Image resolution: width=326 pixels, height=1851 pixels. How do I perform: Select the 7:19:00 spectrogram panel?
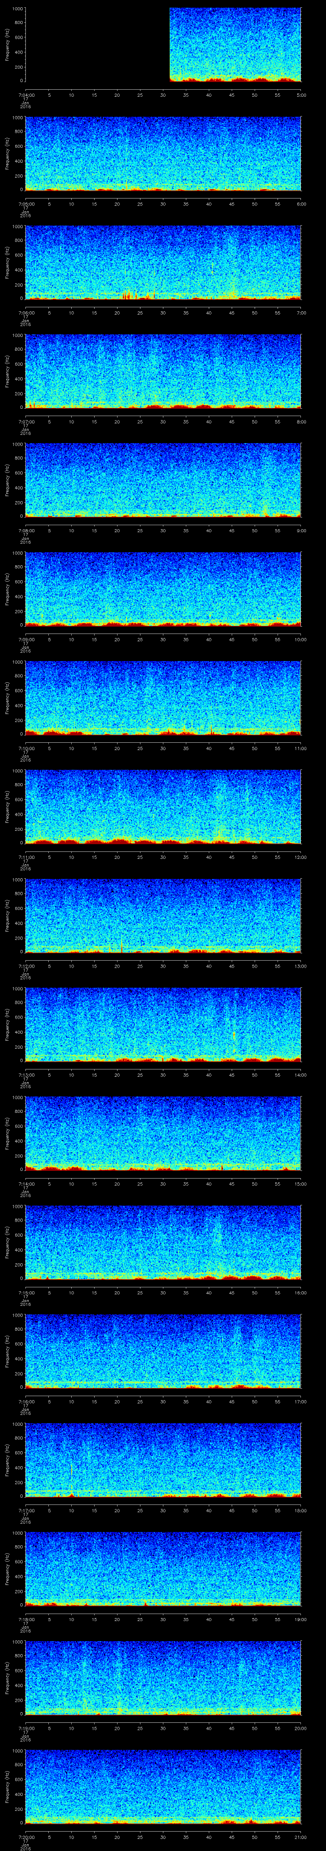[x=163, y=1677]
